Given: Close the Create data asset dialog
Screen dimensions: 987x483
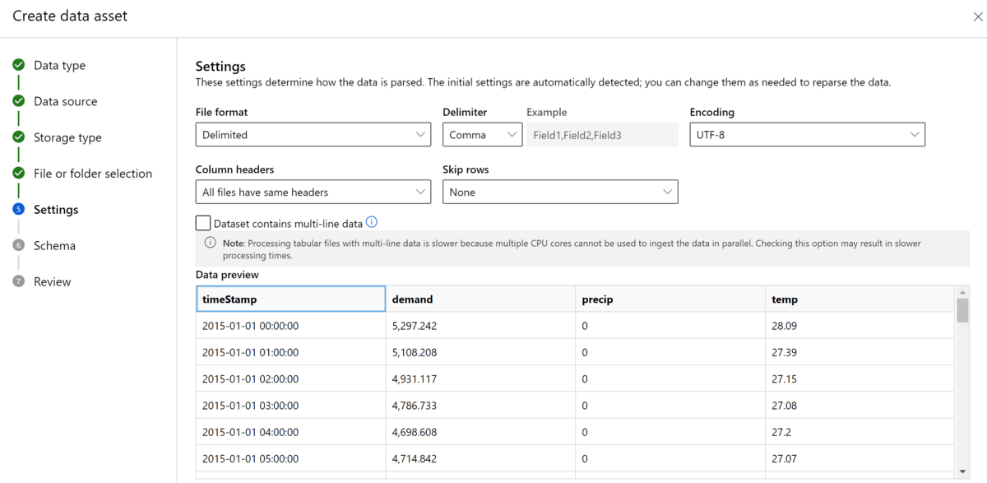Looking at the screenshot, I should [977, 17].
